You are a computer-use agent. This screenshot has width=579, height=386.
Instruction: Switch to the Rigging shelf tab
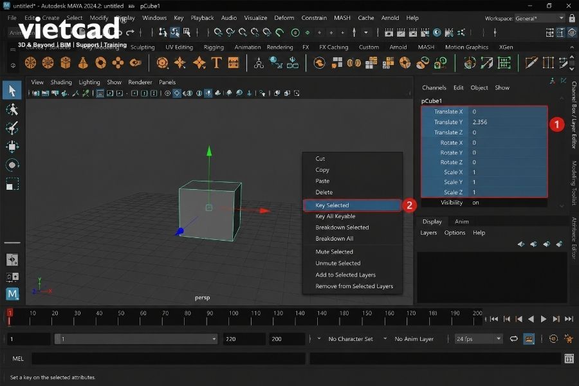pyautogui.click(x=214, y=47)
